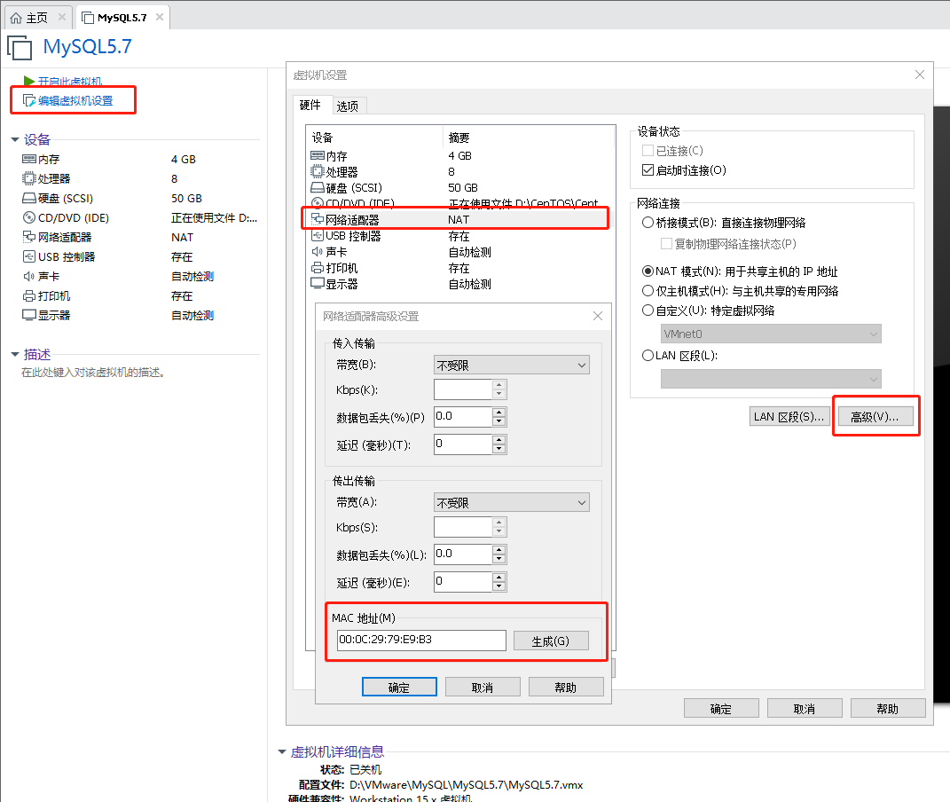Toggle 已连接(C) checkbox
This screenshot has height=802, width=950.
click(648, 150)
